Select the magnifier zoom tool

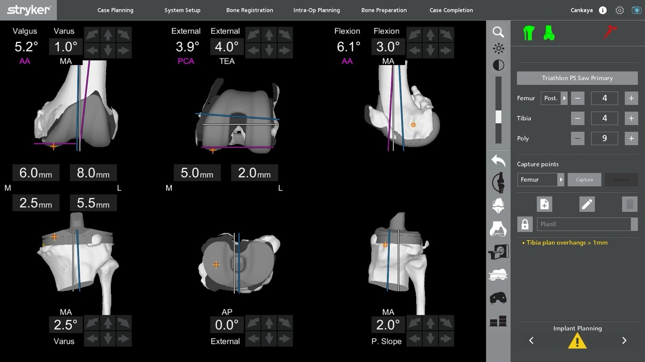click(x=498, y=32)
